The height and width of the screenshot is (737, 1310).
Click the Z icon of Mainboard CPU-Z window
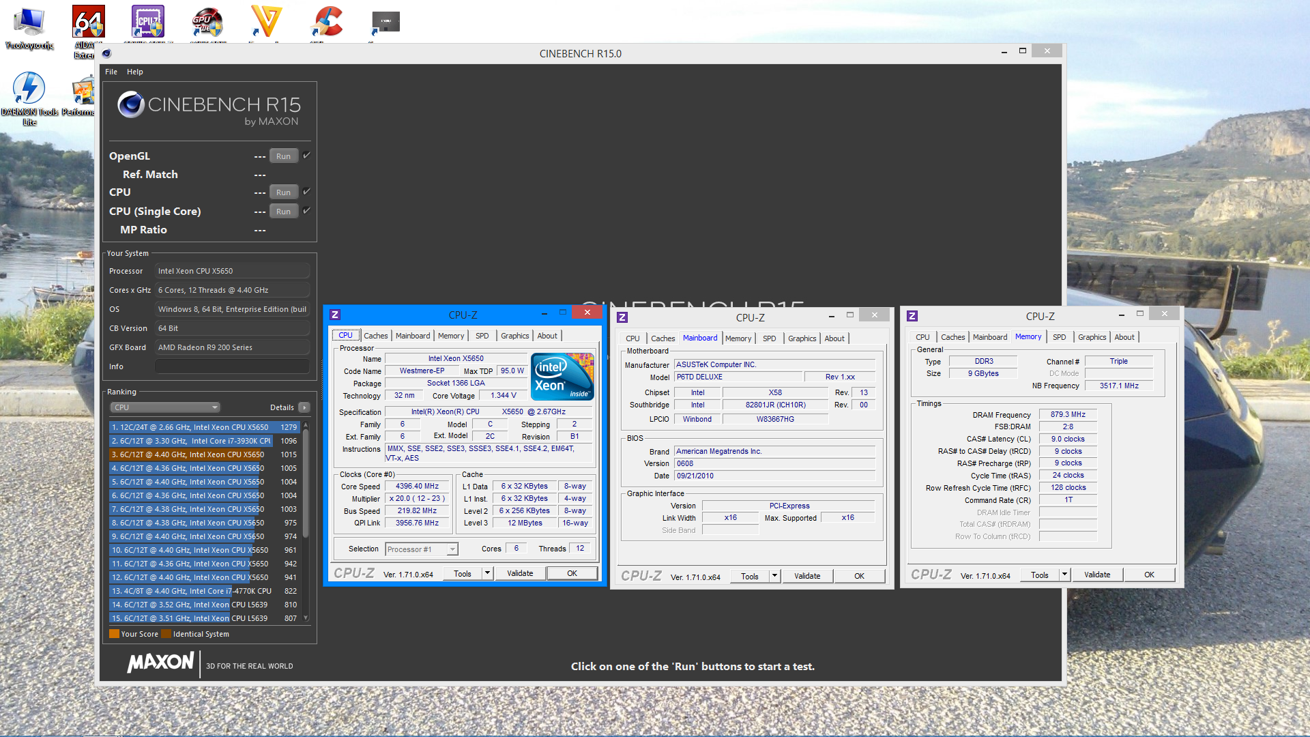[x=622, y=317]
